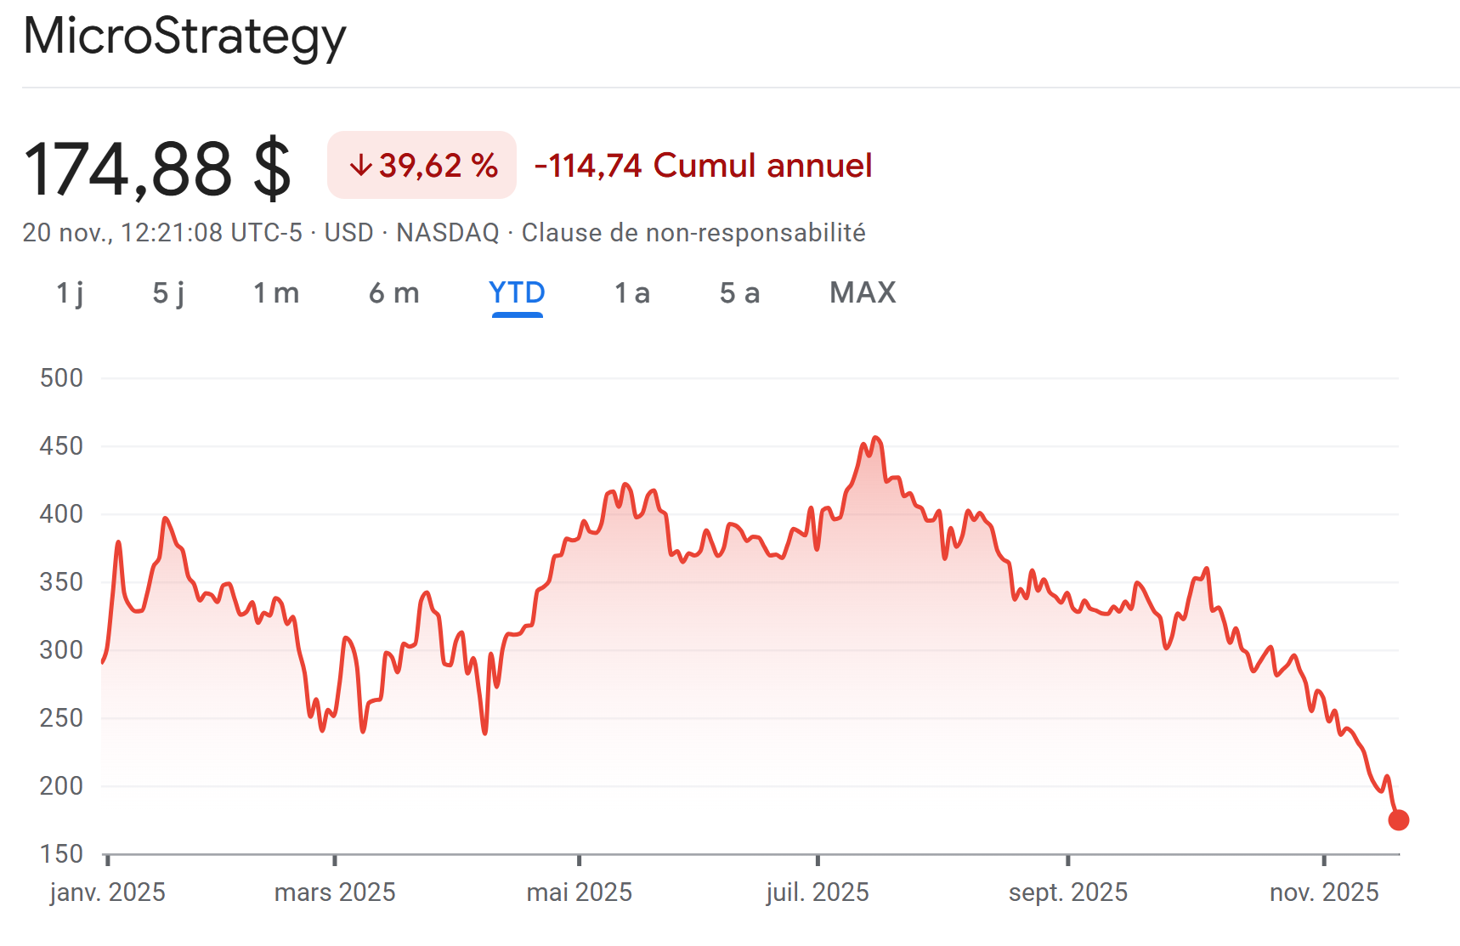
Task: Switch chart to 1 a range
Action: coord(632,293)
